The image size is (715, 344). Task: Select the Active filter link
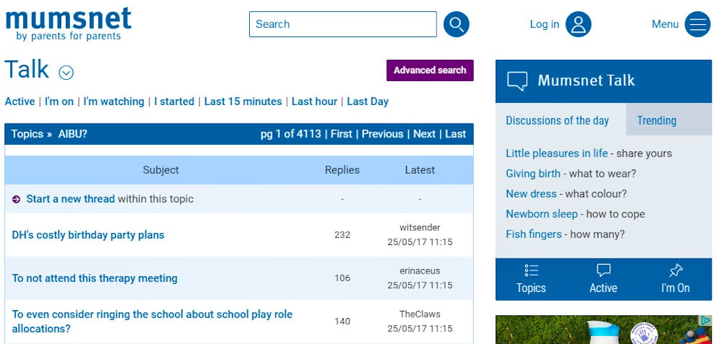click(20, 102)
